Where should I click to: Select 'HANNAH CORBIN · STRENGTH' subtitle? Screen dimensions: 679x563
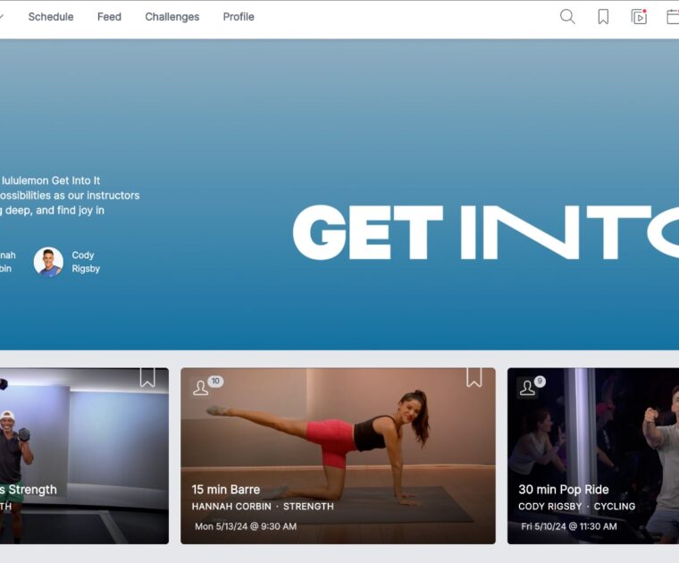[263, 507]
